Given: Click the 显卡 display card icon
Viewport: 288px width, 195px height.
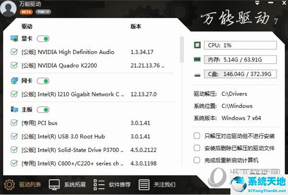Looking at the screenshot, I should click(14, 38).
